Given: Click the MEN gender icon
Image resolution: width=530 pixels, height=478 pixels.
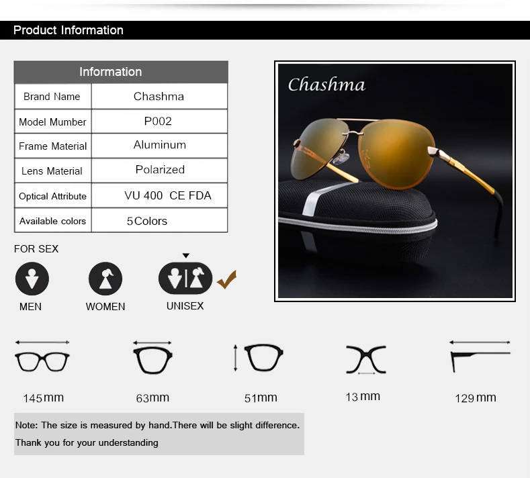Looking at the screenshot, I should [32, 279].
